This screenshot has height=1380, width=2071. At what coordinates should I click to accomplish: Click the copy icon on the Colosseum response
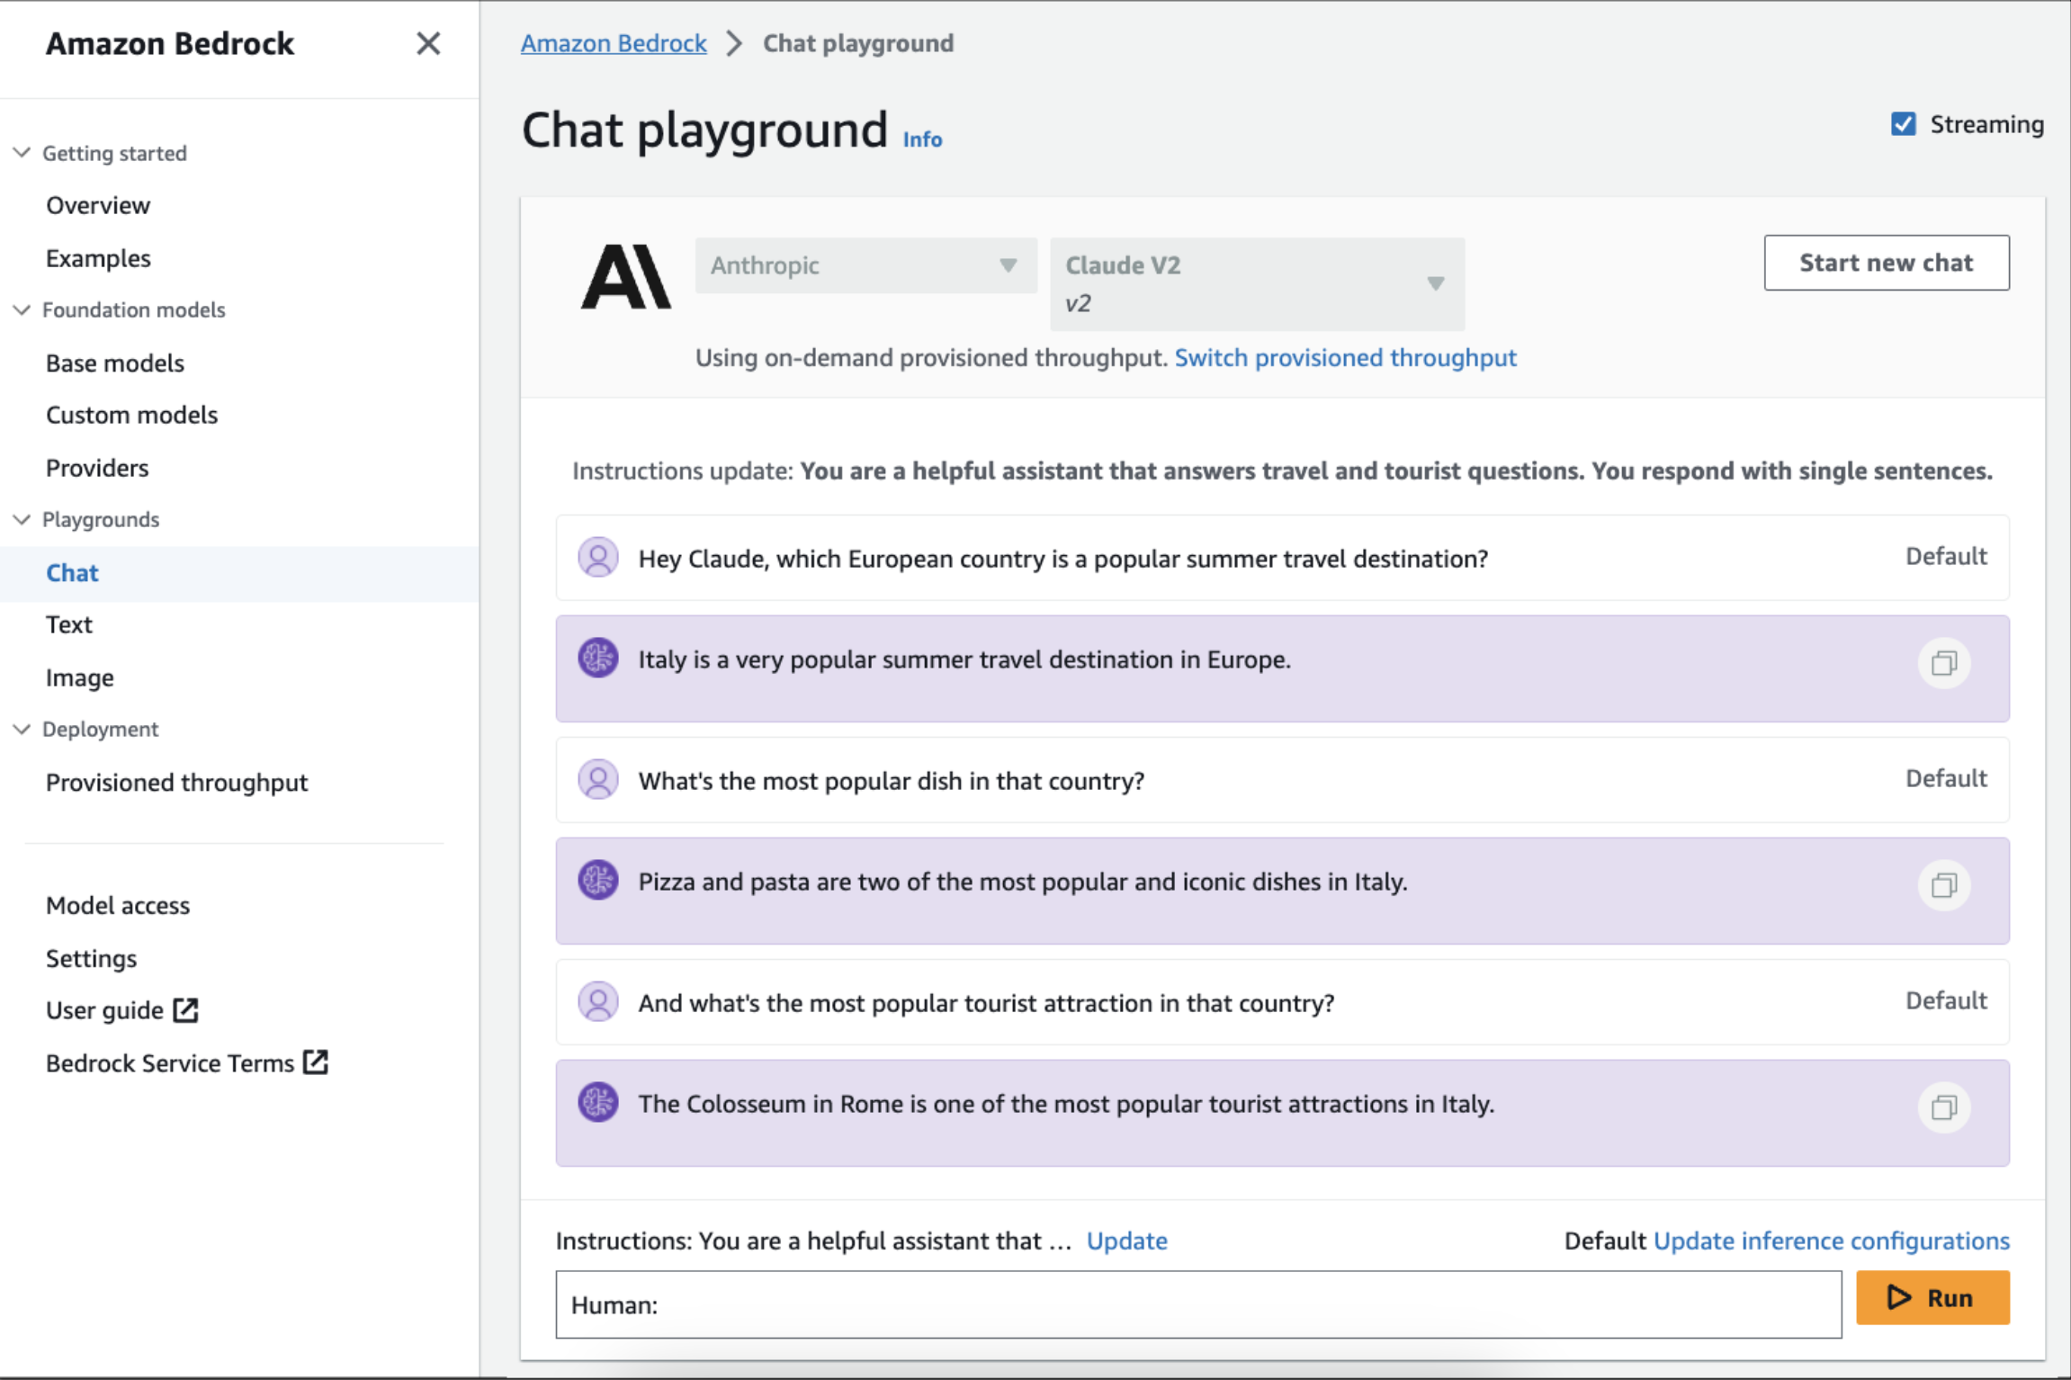click(x=1943, y=1107)
